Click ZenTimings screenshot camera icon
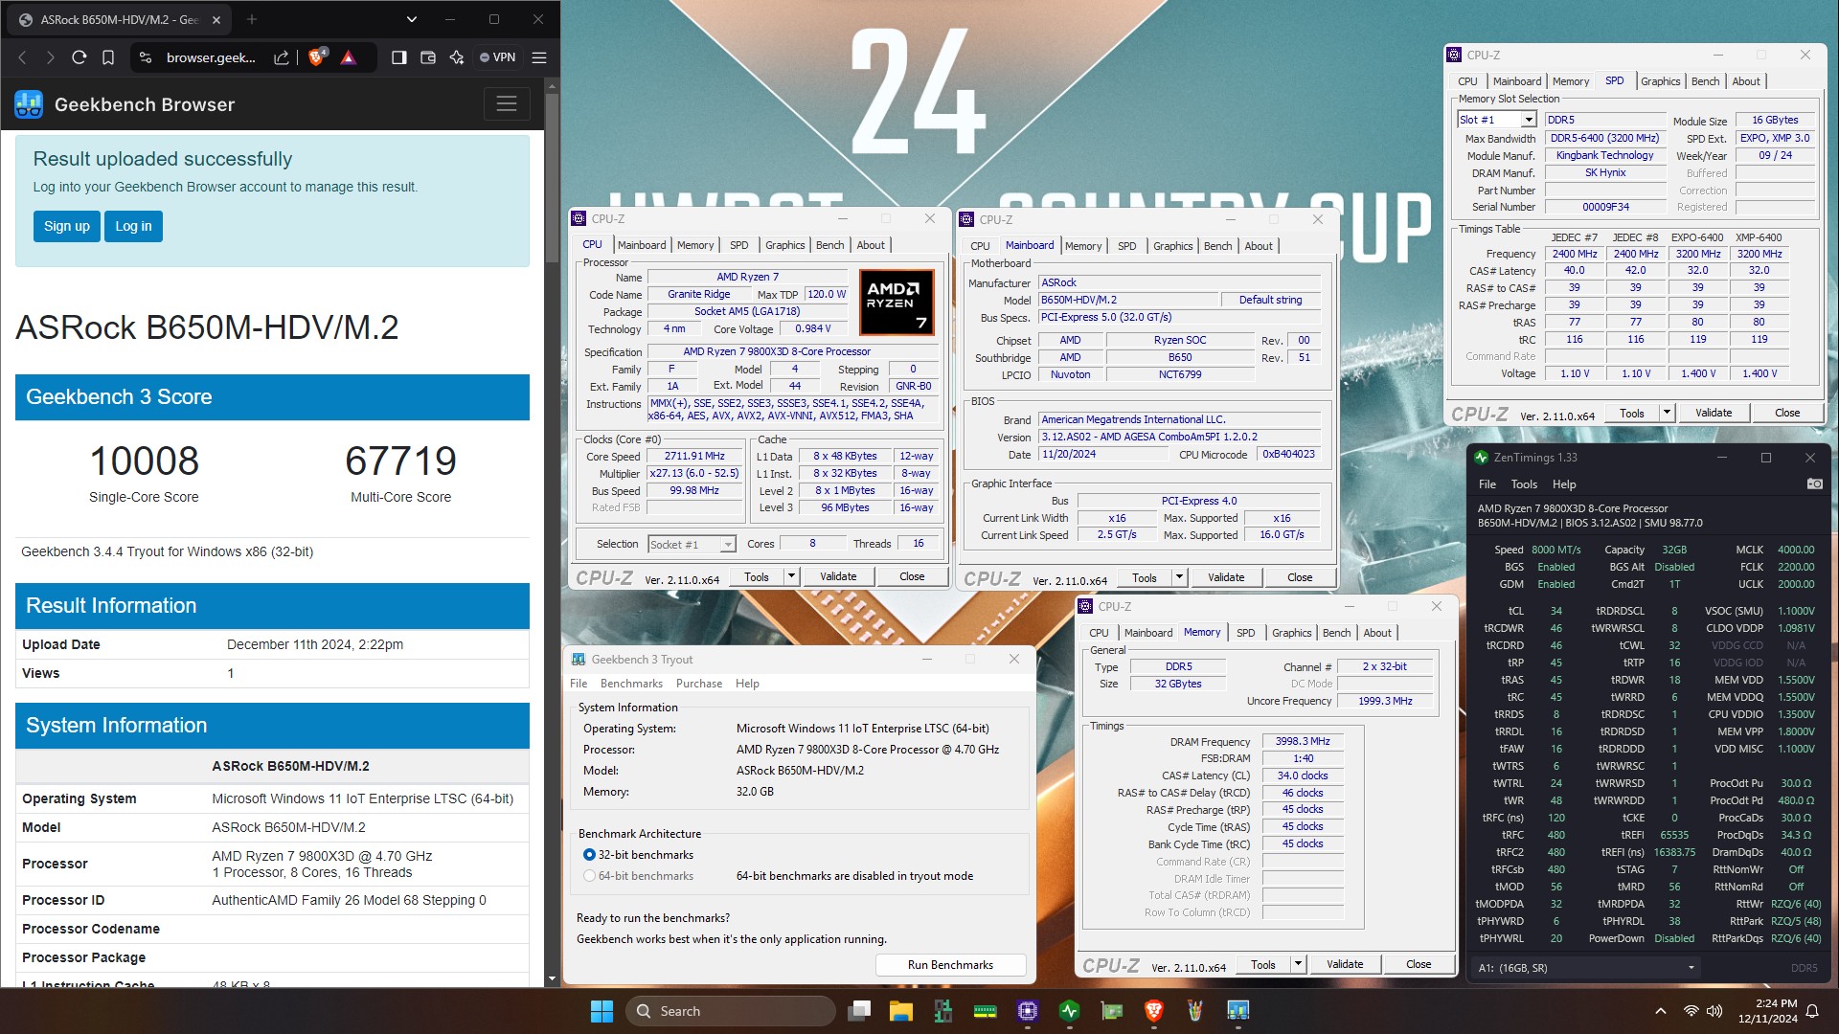The height and width of the screenshot is (1034, 1839). click(x=1814, y=484)
